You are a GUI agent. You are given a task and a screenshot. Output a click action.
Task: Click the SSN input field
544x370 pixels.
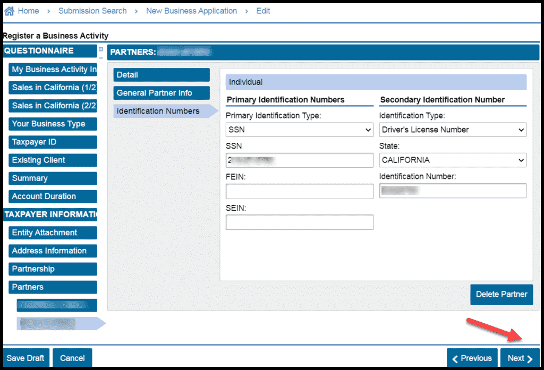click(x=300, y=160)
